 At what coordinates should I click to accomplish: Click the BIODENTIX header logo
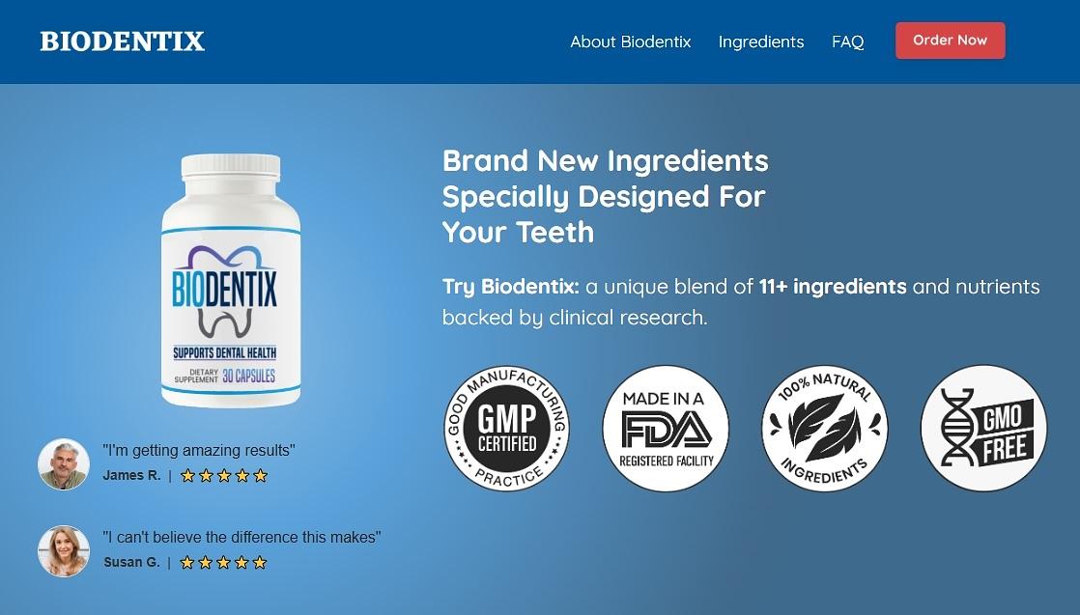(x=123, y=42)
